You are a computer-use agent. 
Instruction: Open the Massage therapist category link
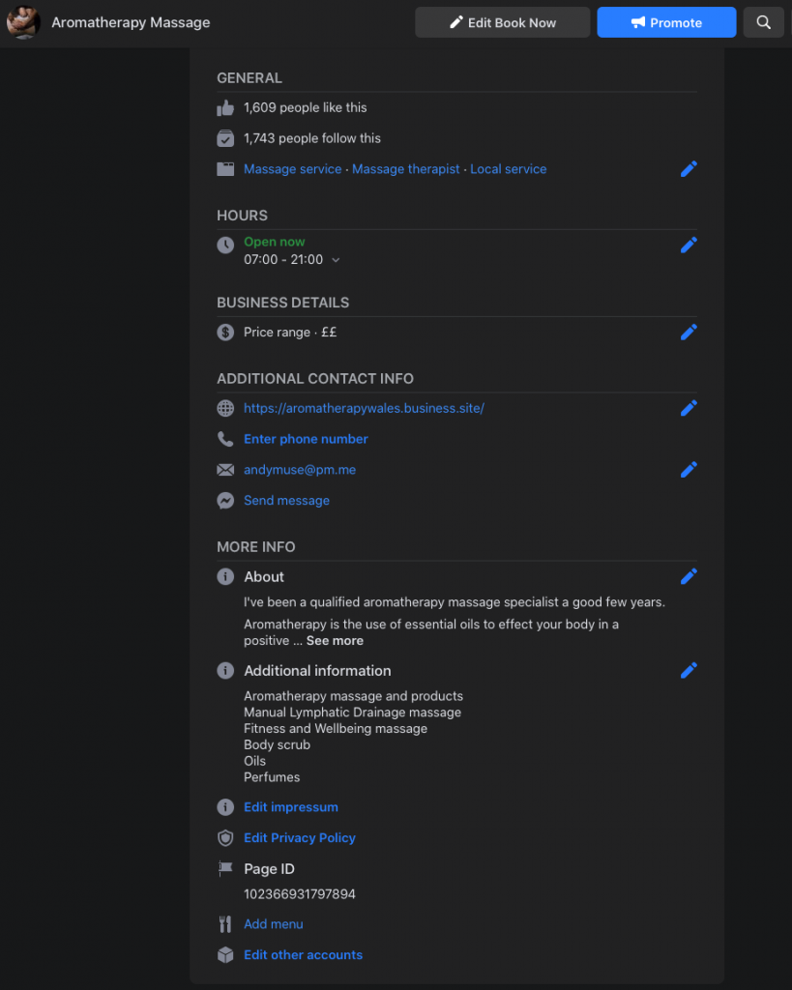(x=405, y=169)
